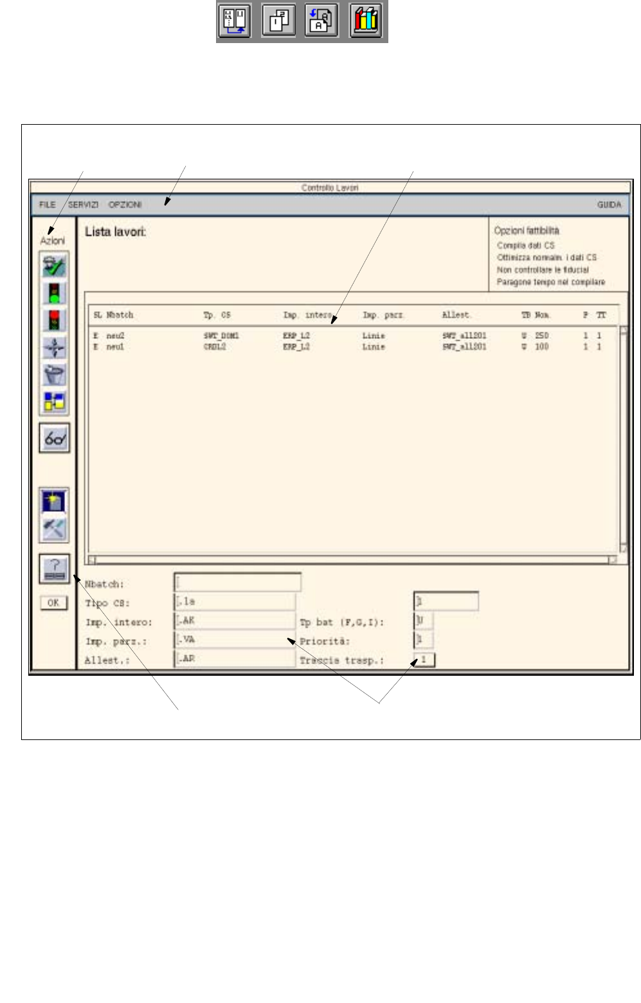Click the Nbatch column header

120,315
